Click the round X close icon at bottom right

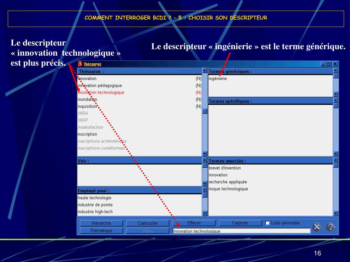317,227
